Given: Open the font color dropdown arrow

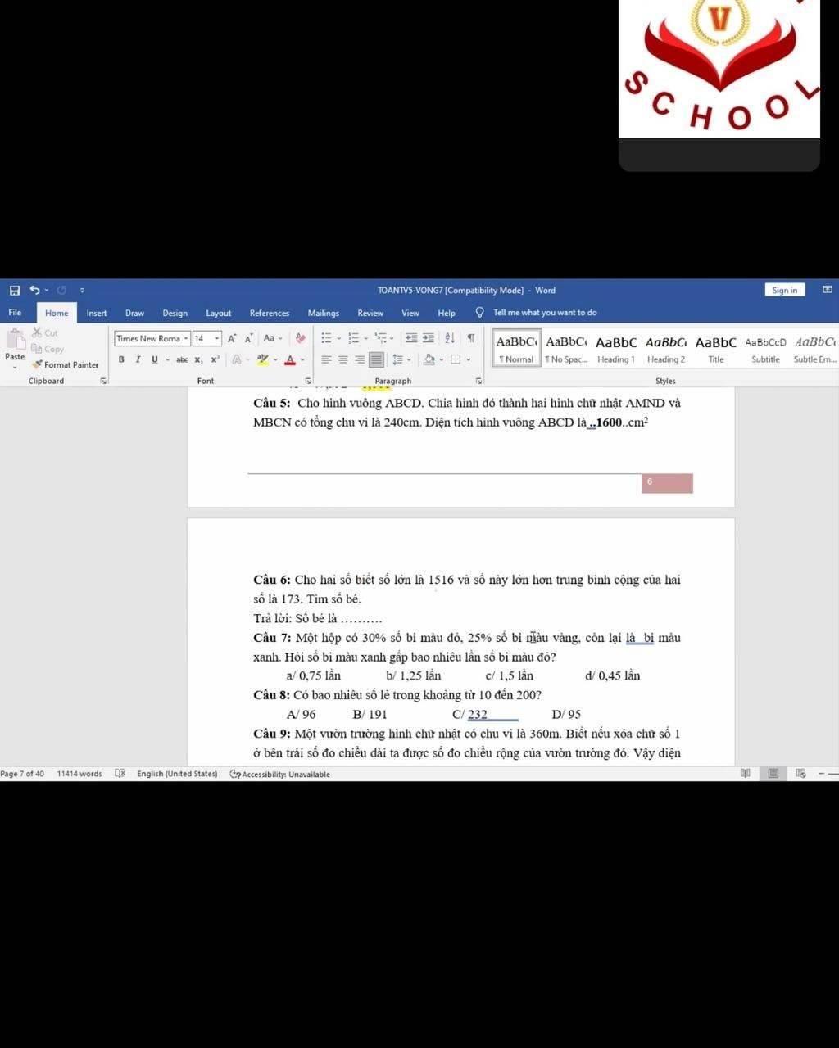Looking at the screenshot, I should point(302,359).
